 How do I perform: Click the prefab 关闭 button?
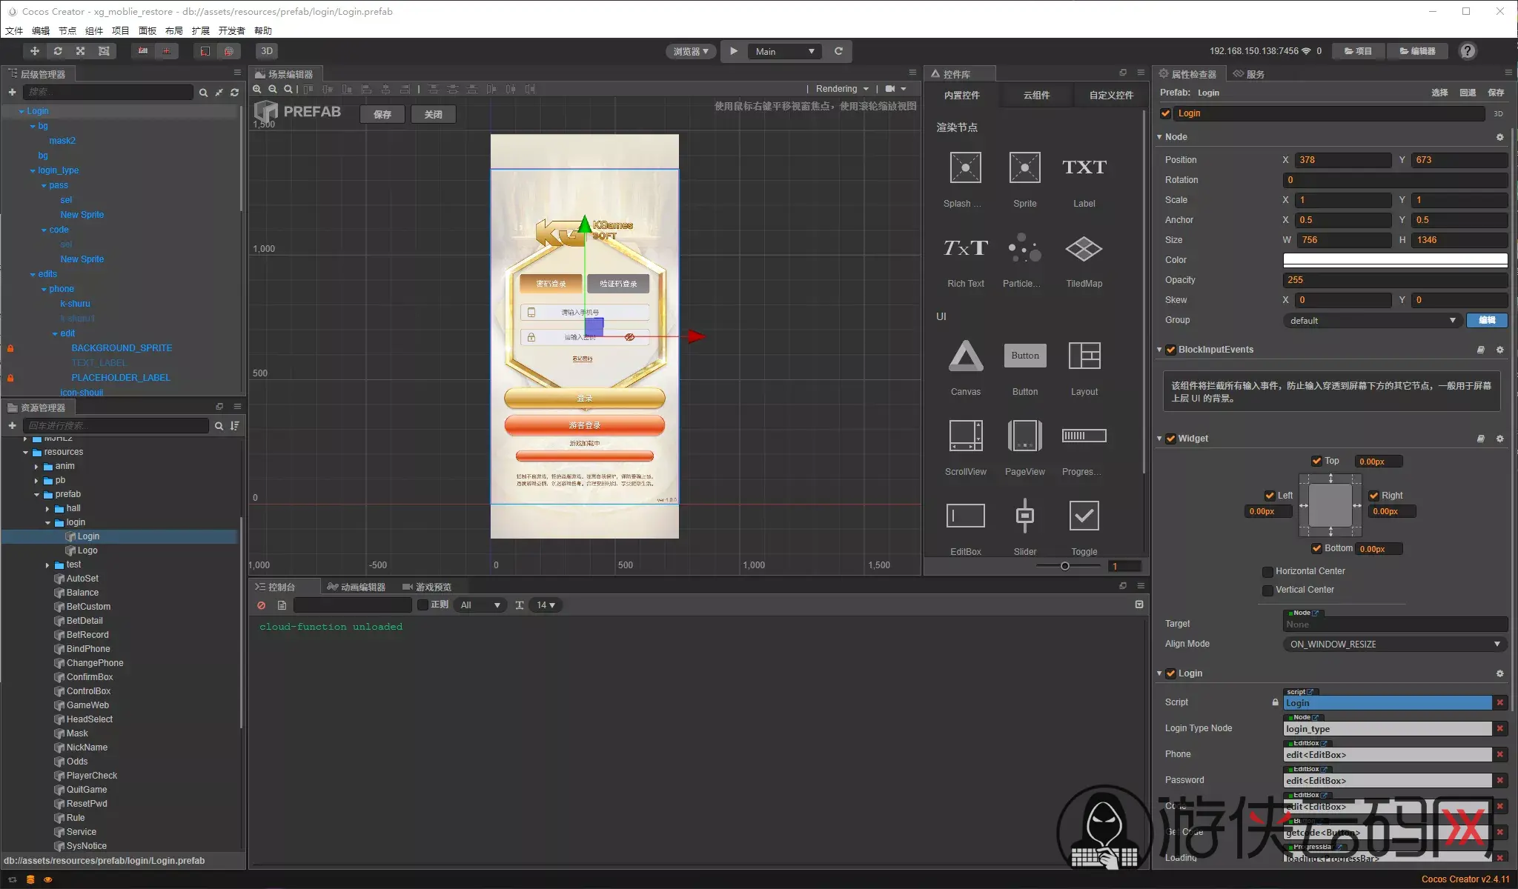tap(433, 114)
